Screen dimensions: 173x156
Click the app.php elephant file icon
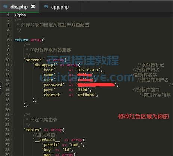coord(46,6)
